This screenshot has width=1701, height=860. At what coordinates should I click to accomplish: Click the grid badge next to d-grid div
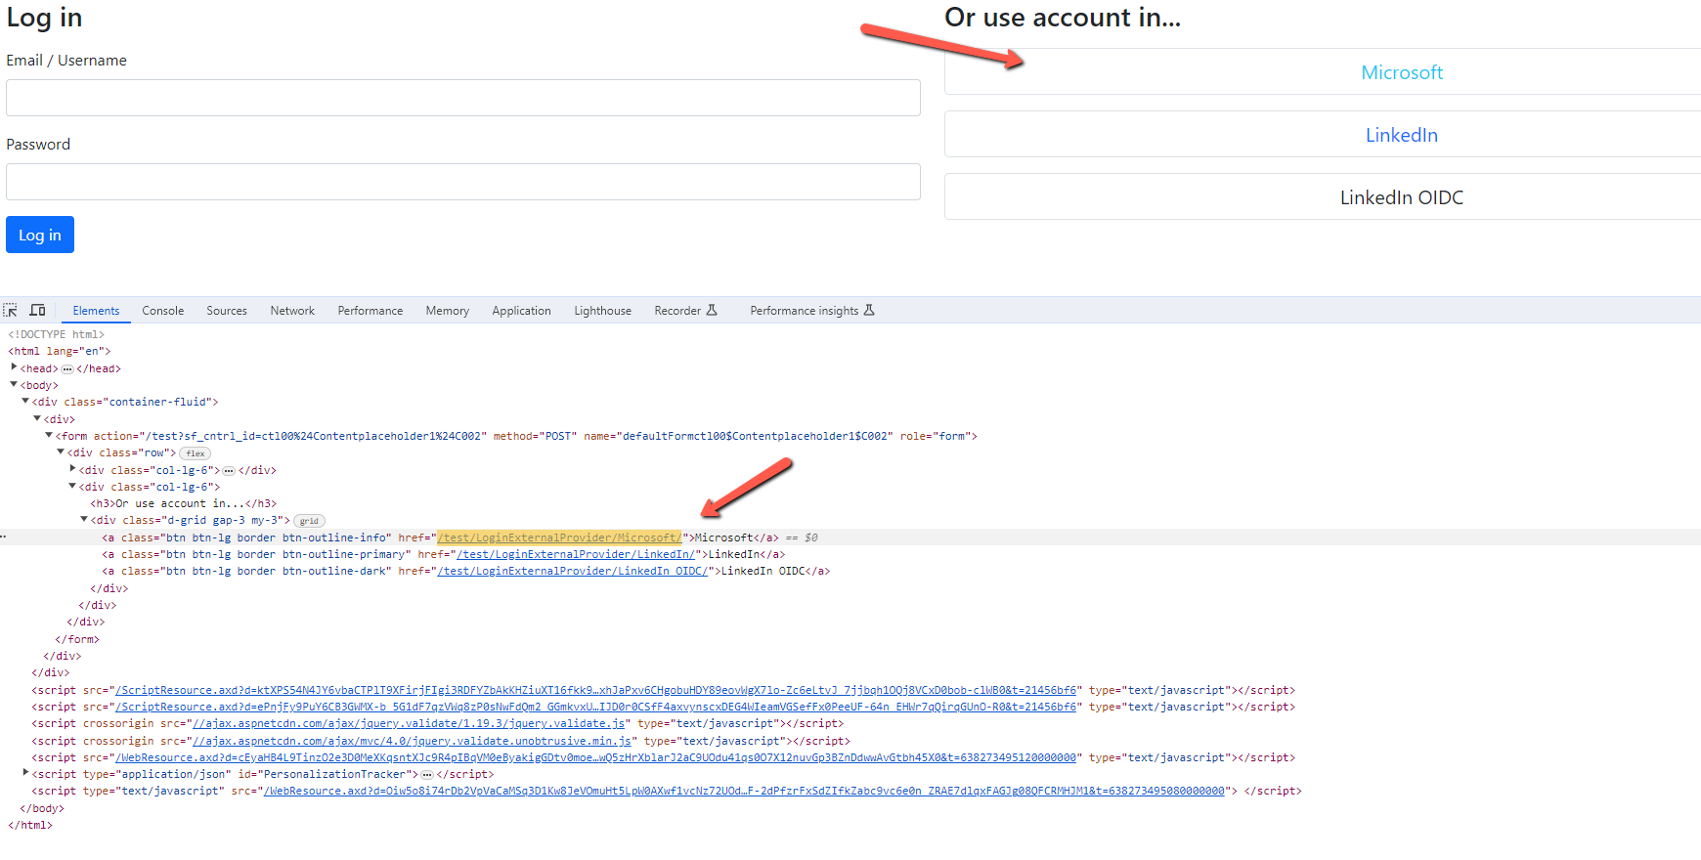pyautogui.click(x=309, y=521)
